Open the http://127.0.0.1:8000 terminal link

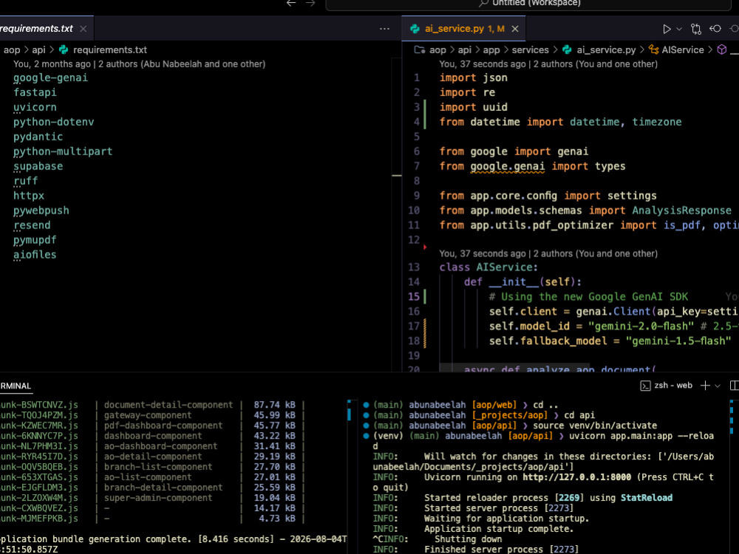coord(576,477)
